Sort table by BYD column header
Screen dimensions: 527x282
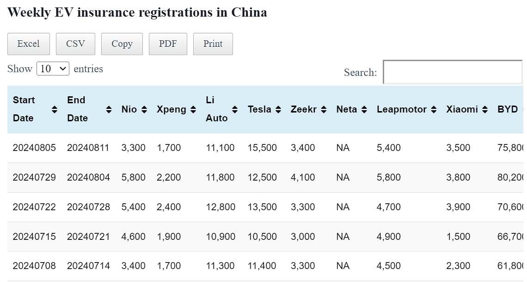click(x=508, y=110)
